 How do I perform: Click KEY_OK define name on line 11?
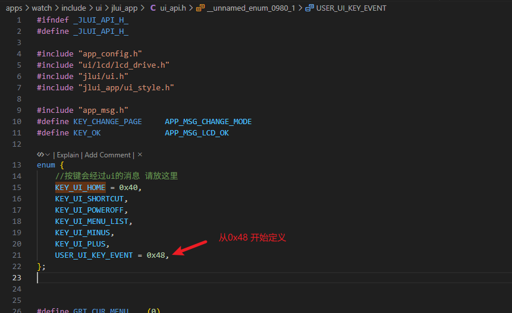pos(87,133)
